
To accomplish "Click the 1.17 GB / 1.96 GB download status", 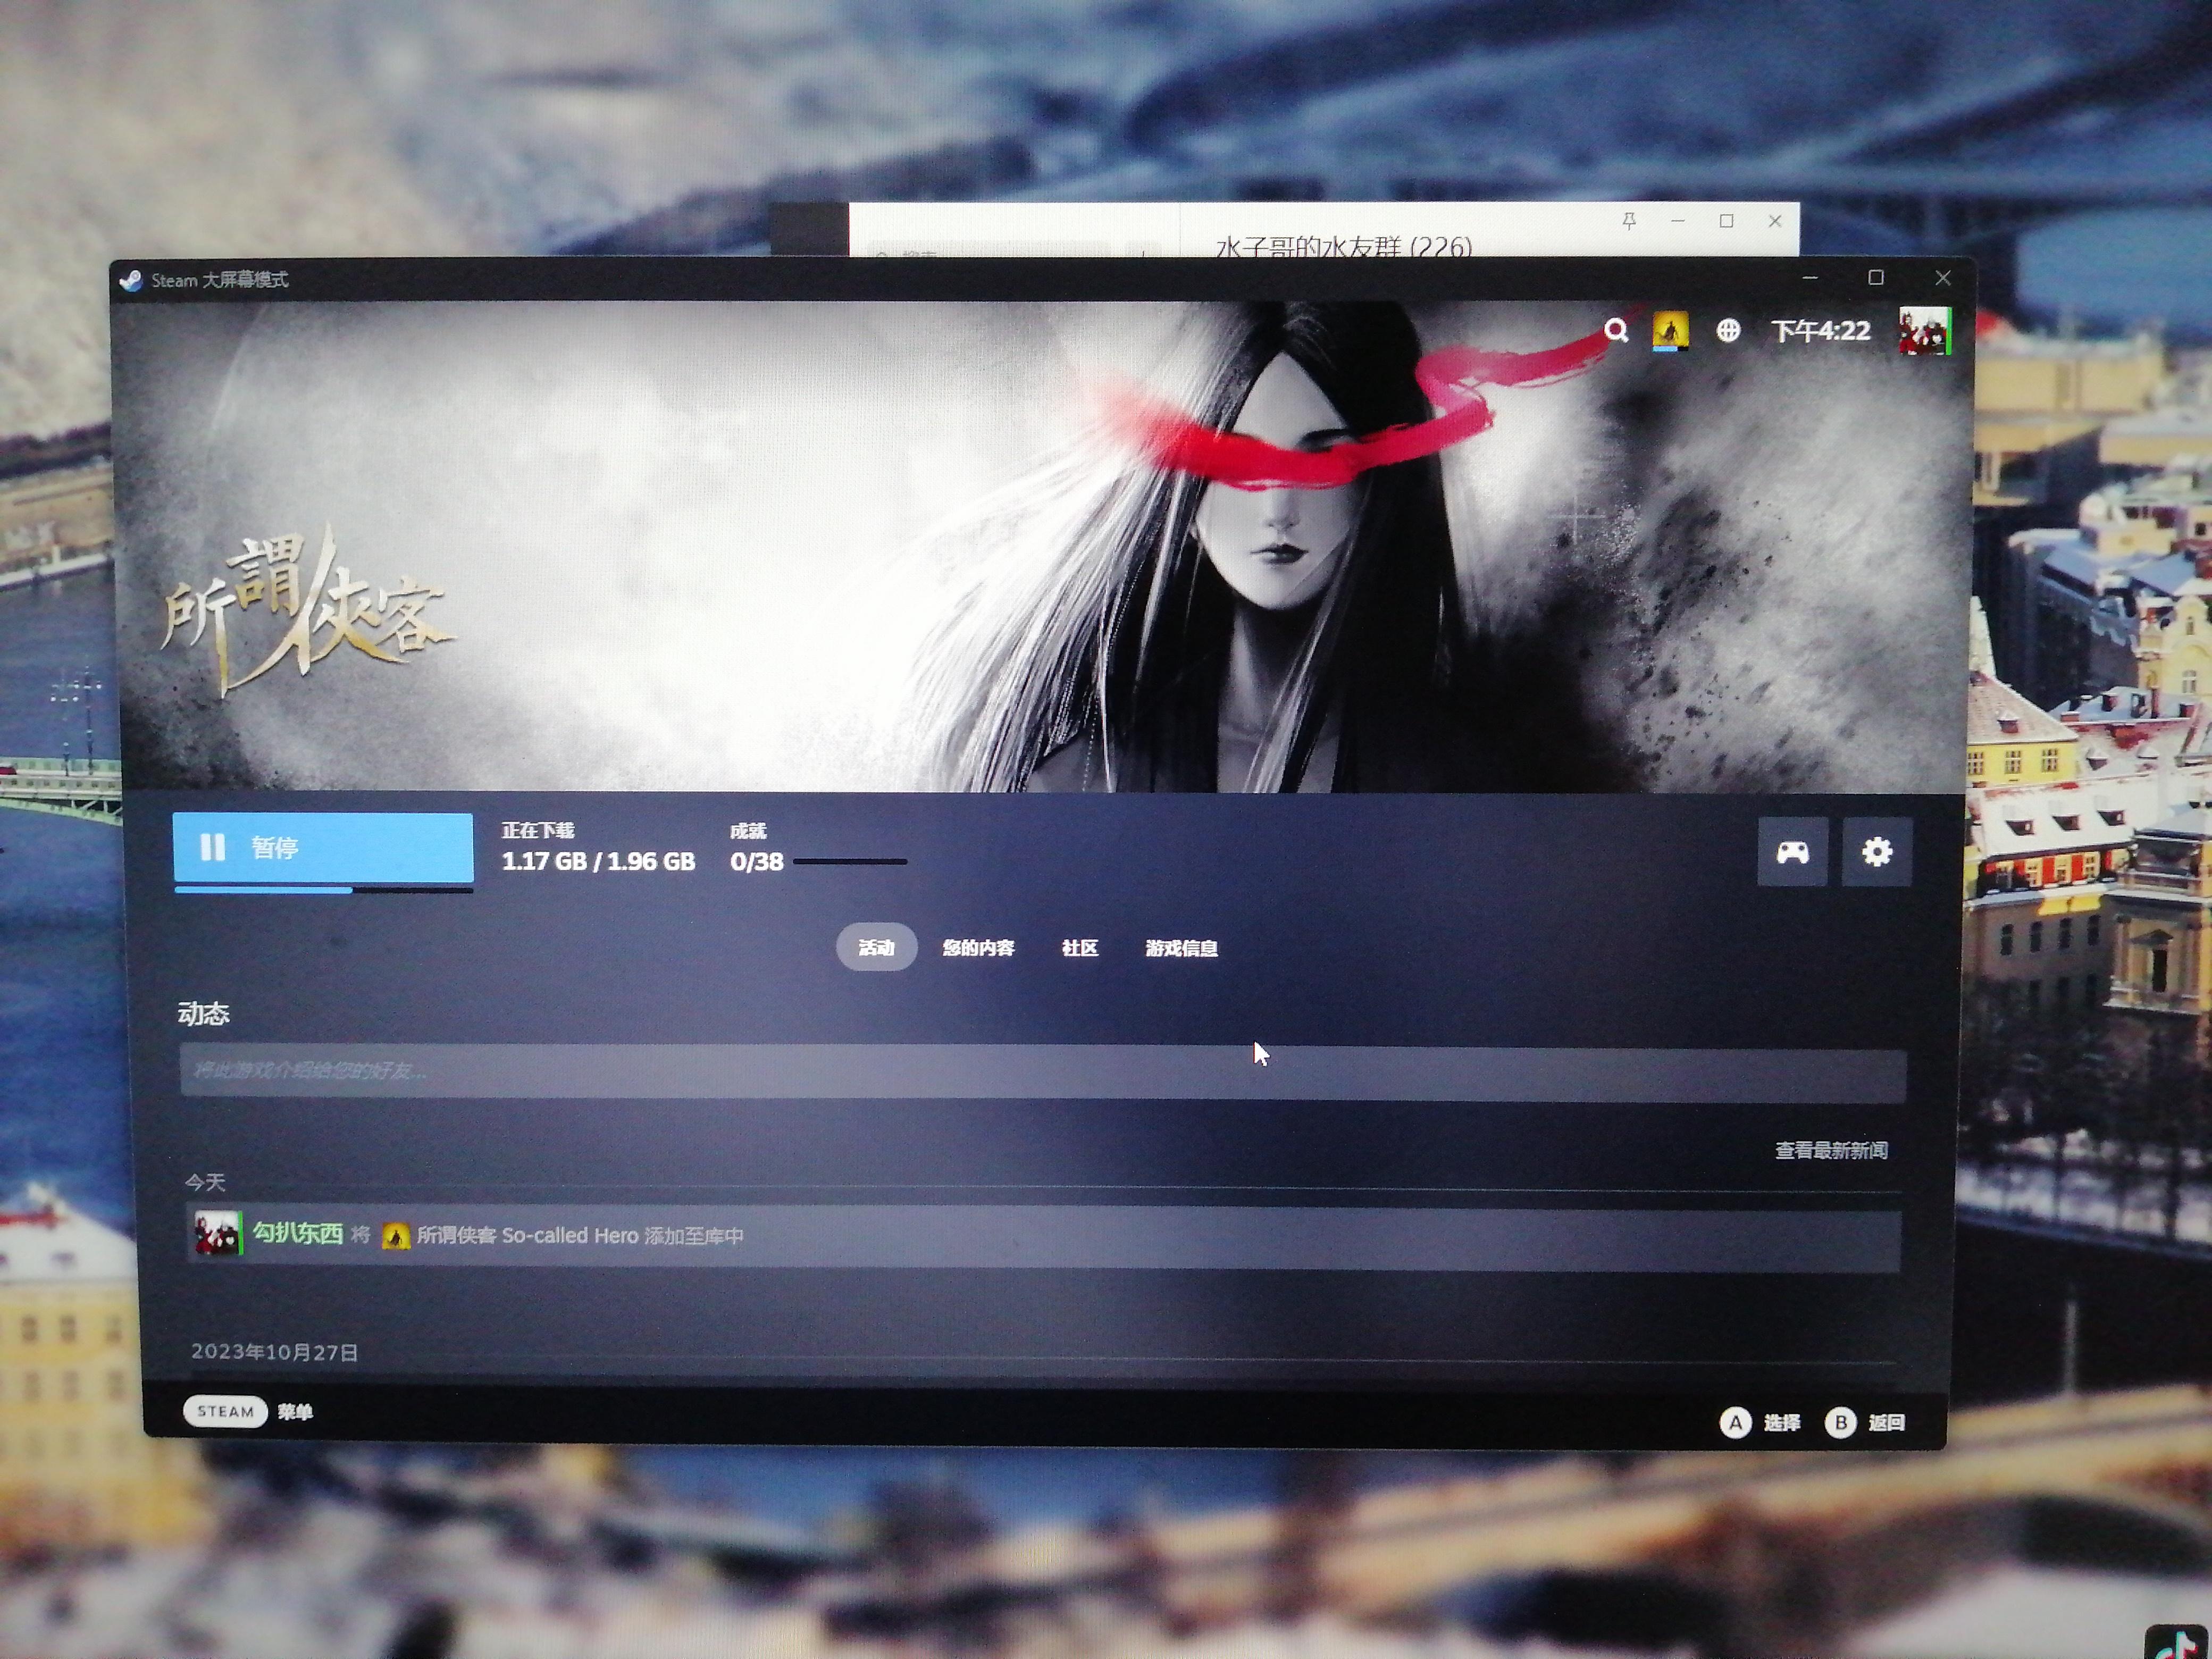I will click(x=598, y=861).
